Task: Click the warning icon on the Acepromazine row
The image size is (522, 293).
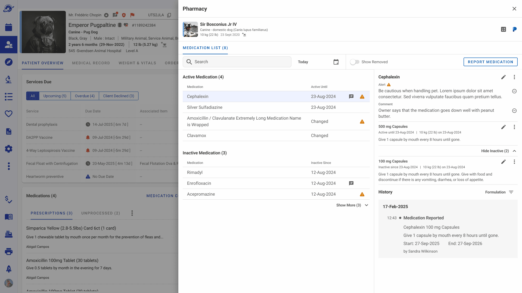Action: [362, 194]
